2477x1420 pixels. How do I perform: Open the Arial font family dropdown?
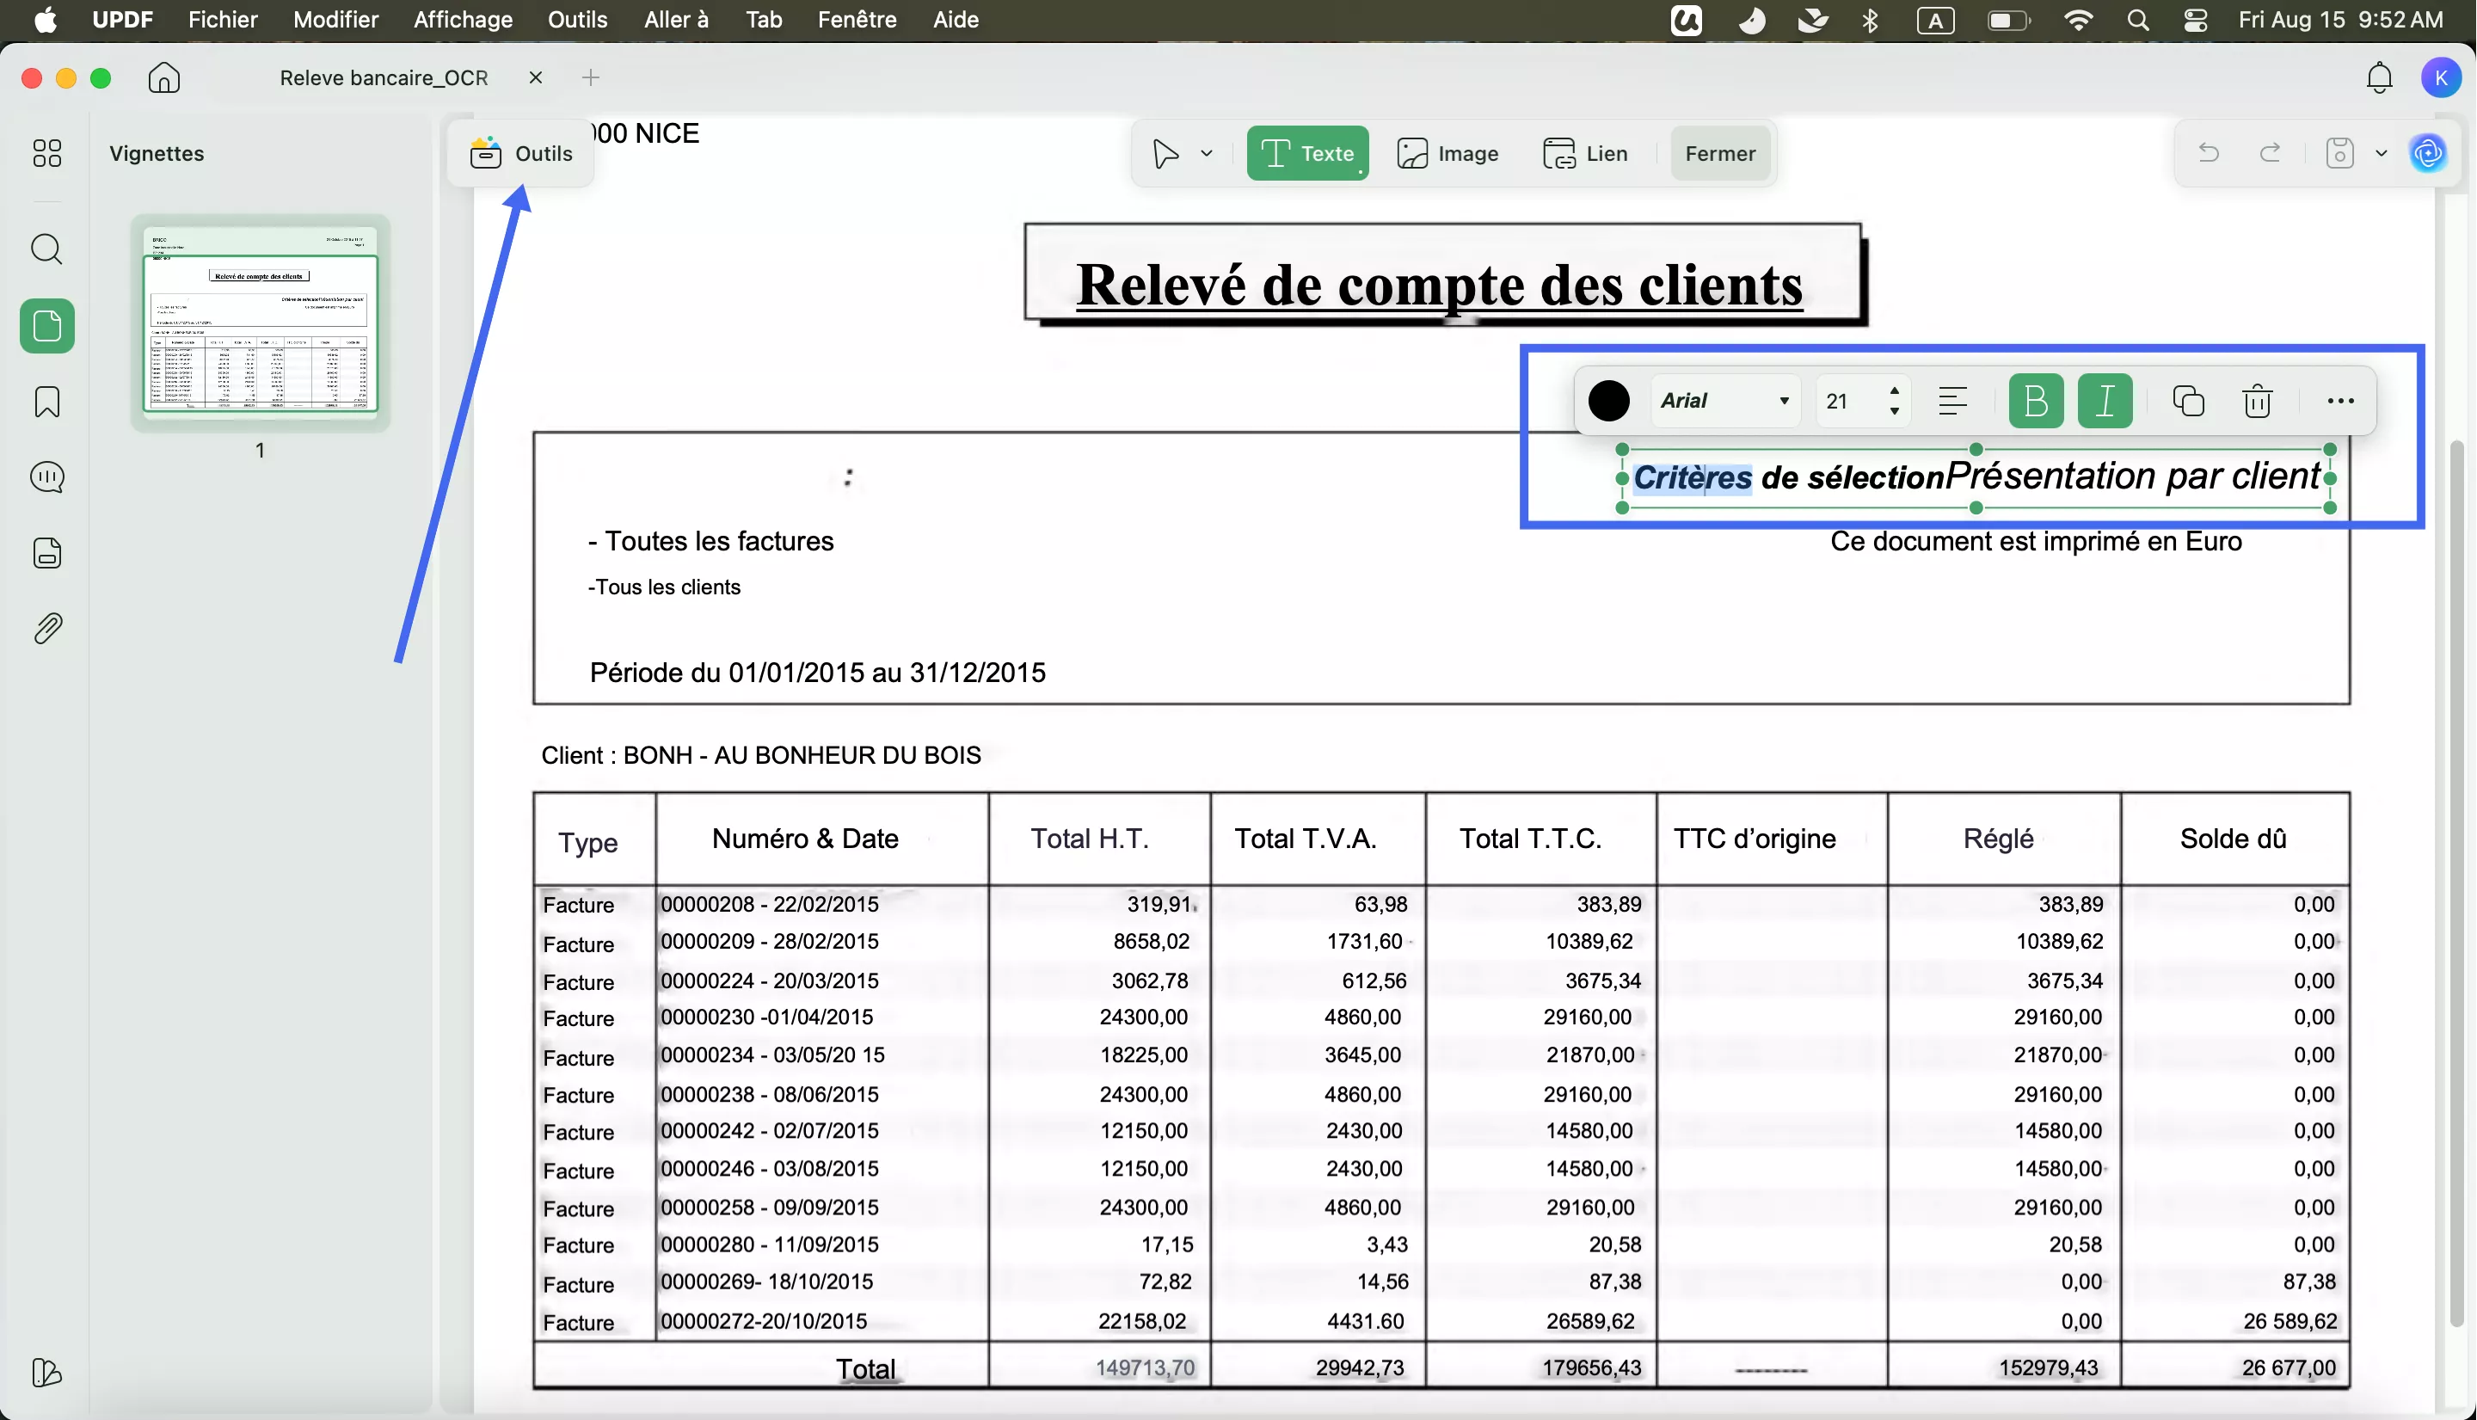click(1724, 401)
